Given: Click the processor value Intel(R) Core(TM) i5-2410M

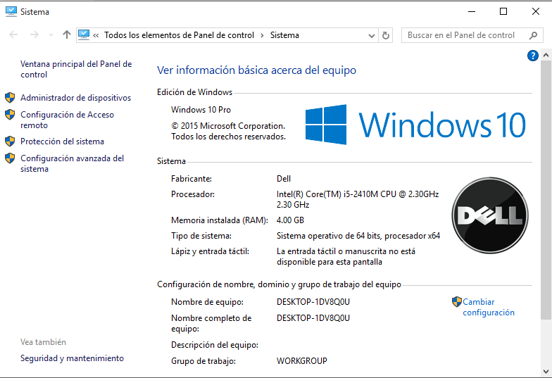Looking at the screenshot, I should point(358,199).
